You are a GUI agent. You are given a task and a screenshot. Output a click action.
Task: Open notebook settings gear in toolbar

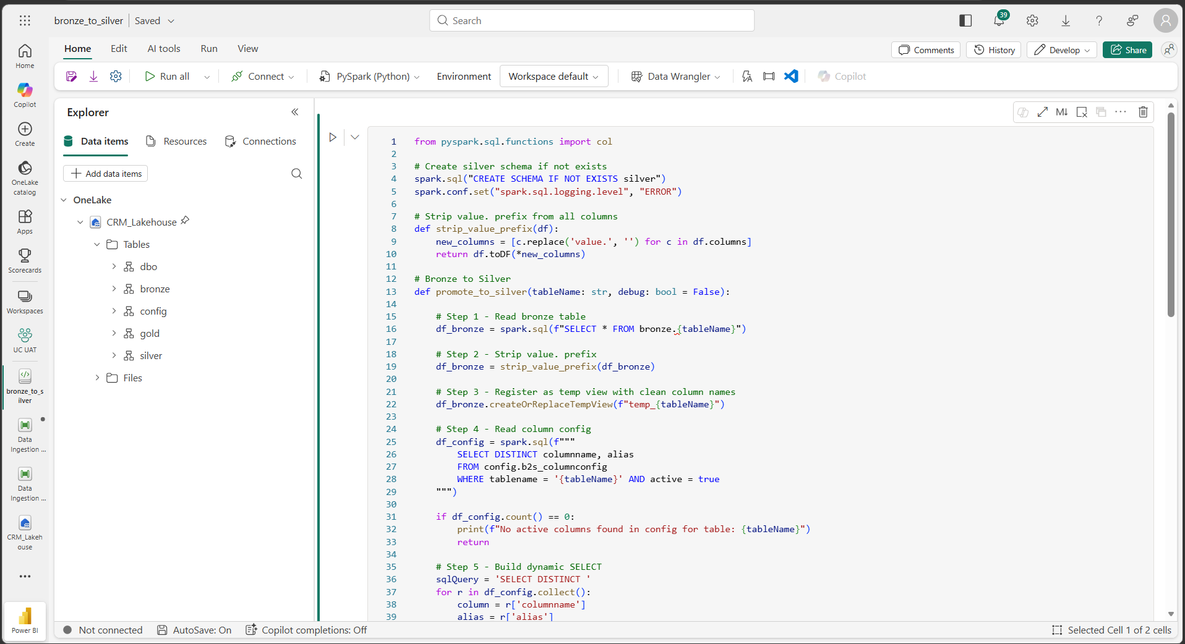click(116, 76)
